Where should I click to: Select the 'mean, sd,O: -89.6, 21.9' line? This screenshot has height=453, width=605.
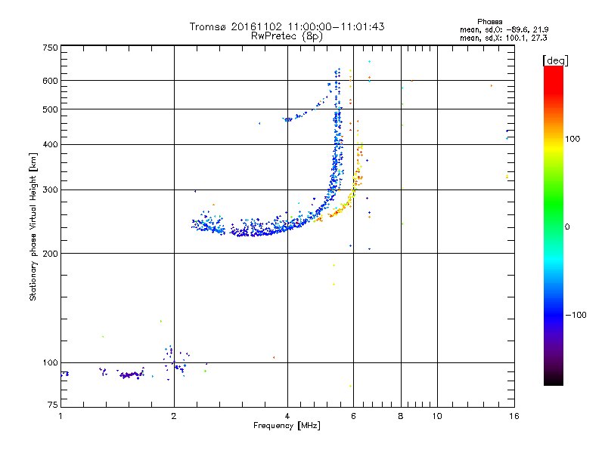tap(504, 29)
